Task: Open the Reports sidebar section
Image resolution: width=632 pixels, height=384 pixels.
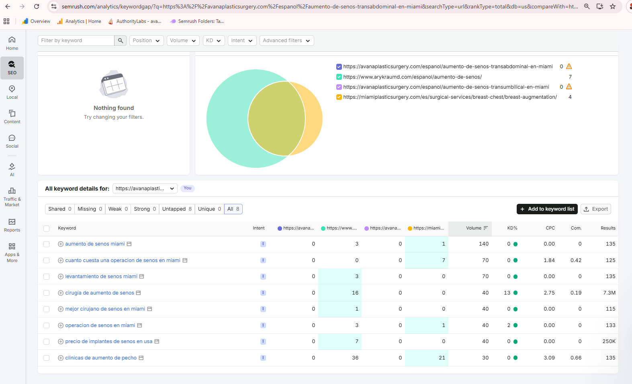Action: [12, 225]
